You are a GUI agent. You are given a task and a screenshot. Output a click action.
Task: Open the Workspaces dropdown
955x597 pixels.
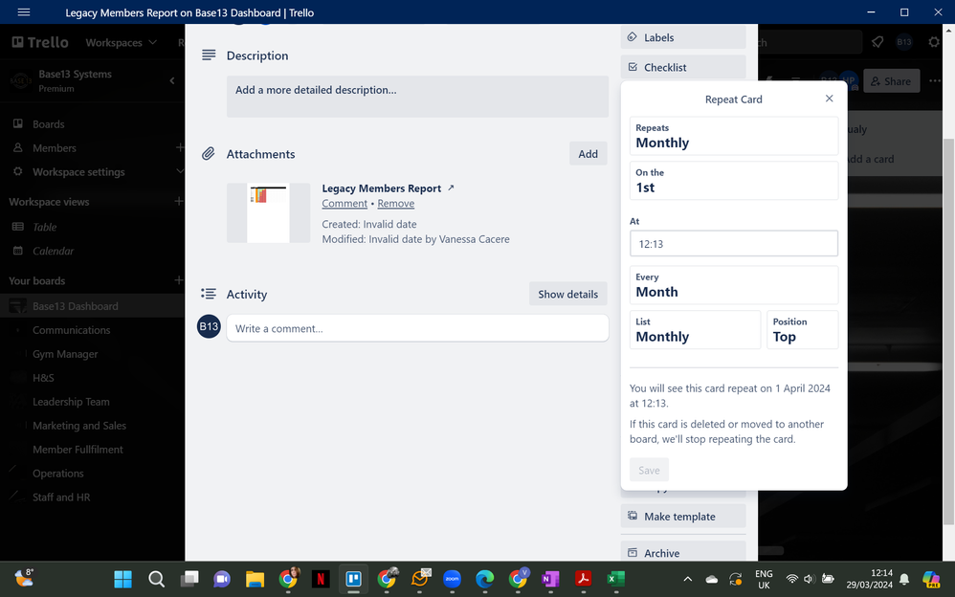tap(122, 43)
